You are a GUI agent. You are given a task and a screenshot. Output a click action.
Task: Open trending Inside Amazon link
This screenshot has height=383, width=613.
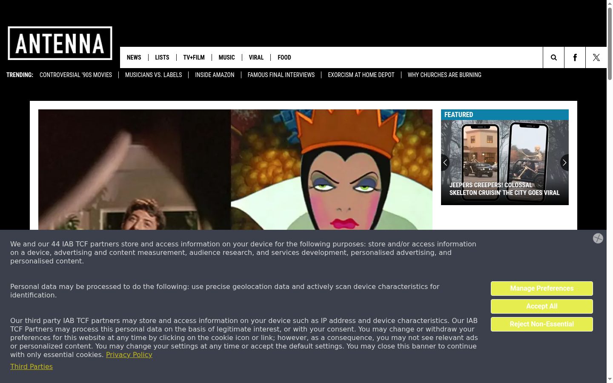[x=215, y=75]
